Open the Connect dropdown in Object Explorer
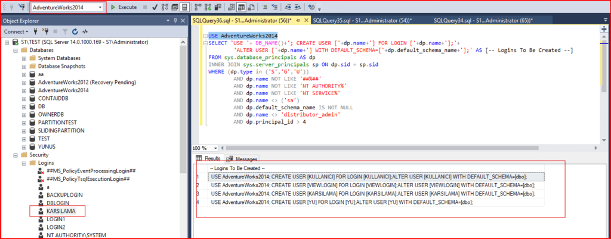The image size is (611, 239). click(16, 31)
